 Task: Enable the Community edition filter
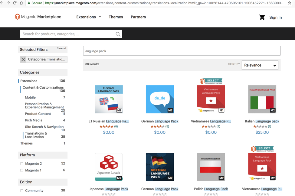coord(21,190)
